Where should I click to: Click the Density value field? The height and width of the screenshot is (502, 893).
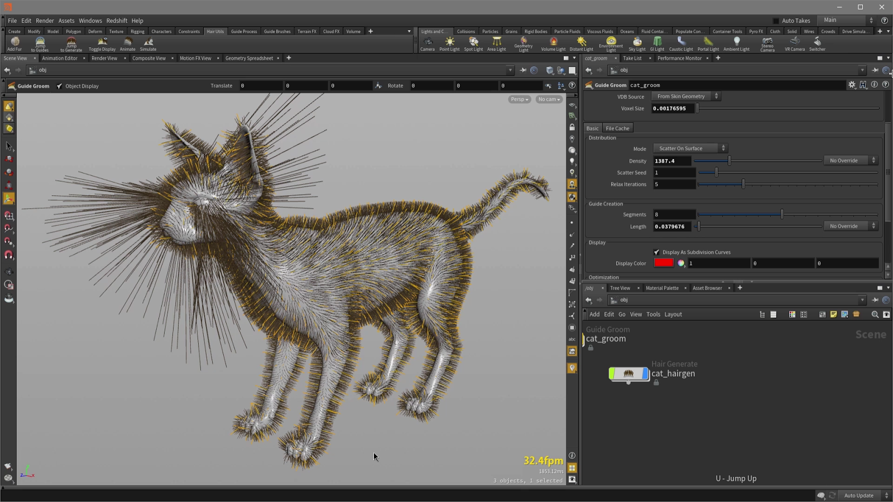click(673, 161)
